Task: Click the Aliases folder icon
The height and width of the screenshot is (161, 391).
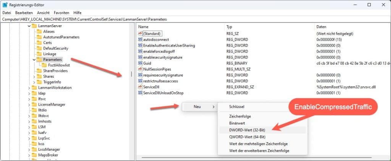Action: [x=39, y=31]
